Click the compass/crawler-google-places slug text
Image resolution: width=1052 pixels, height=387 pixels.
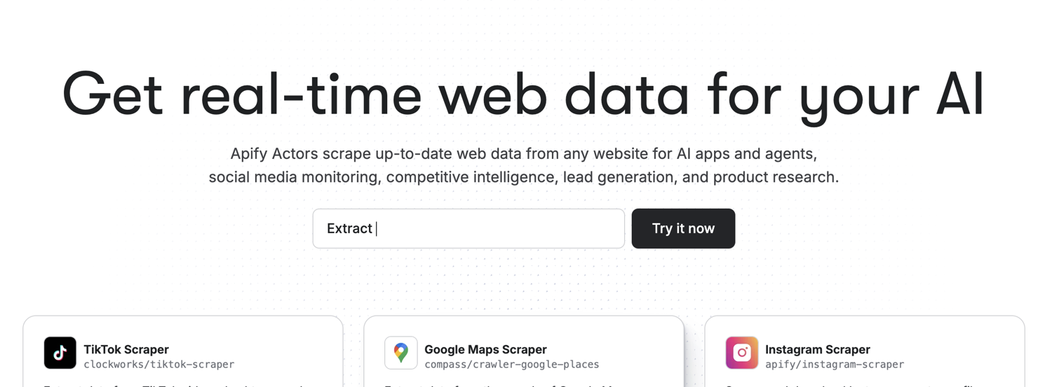click(511, 365)
